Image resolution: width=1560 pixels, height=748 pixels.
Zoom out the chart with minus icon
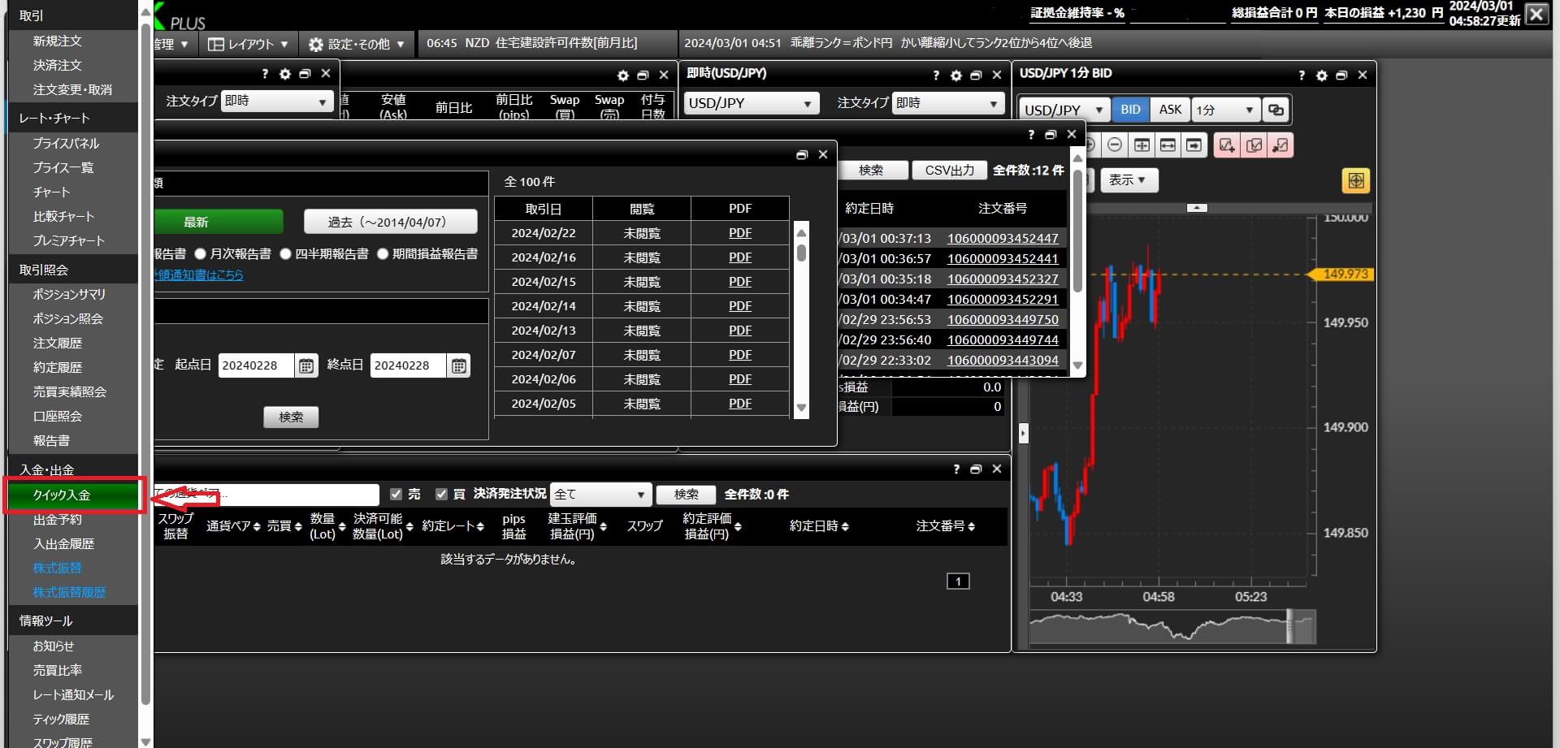click(1115, 145)
